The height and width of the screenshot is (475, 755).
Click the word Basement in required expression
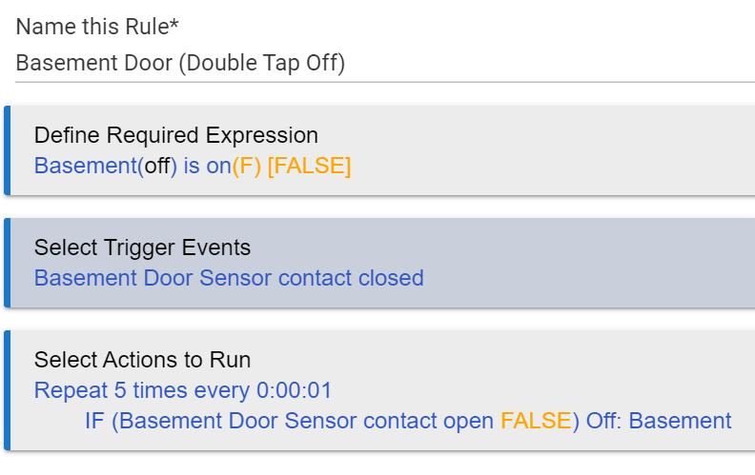(x=86, y=166)
